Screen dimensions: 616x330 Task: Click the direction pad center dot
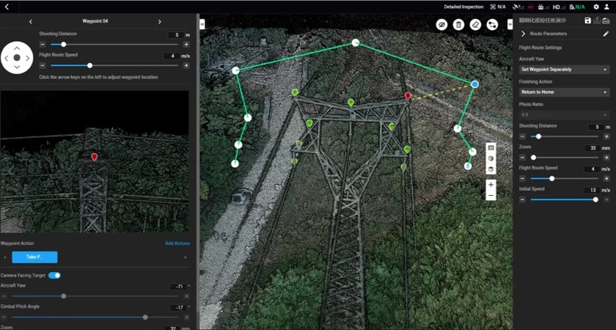click(17, 58)
